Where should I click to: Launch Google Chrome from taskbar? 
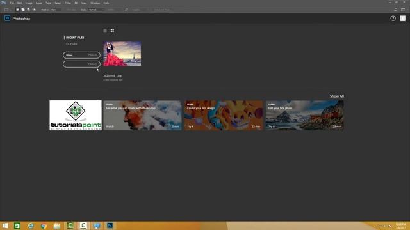click(44, 226)
